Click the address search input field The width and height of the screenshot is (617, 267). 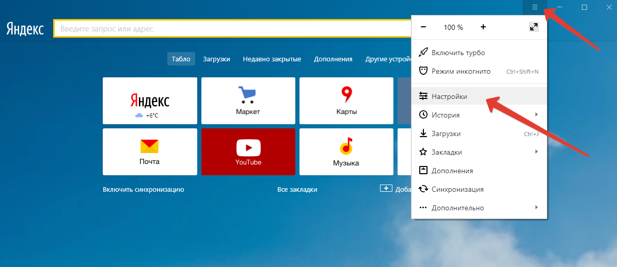pos(232,29)
